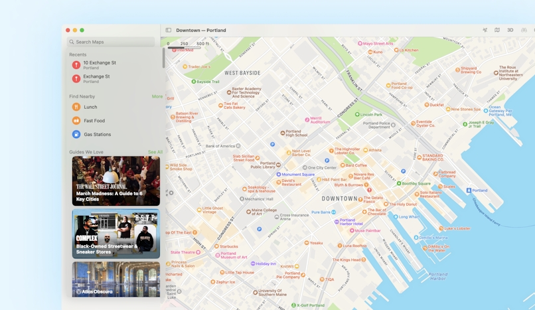Select Two Fat Cats Bakery pin
535x310 pixels.
click(x=221, y=106)
